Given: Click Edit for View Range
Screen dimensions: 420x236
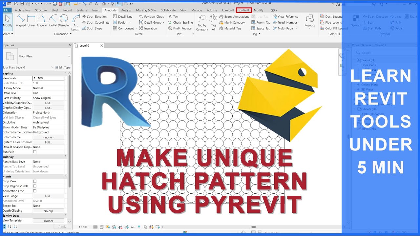Looking at the screenshot, I should tap(49, 196).
